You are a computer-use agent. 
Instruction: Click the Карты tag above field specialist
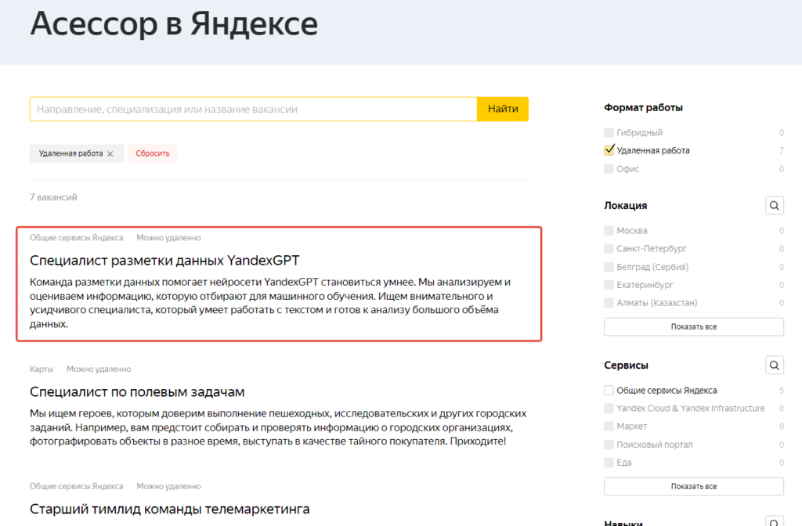42,369
